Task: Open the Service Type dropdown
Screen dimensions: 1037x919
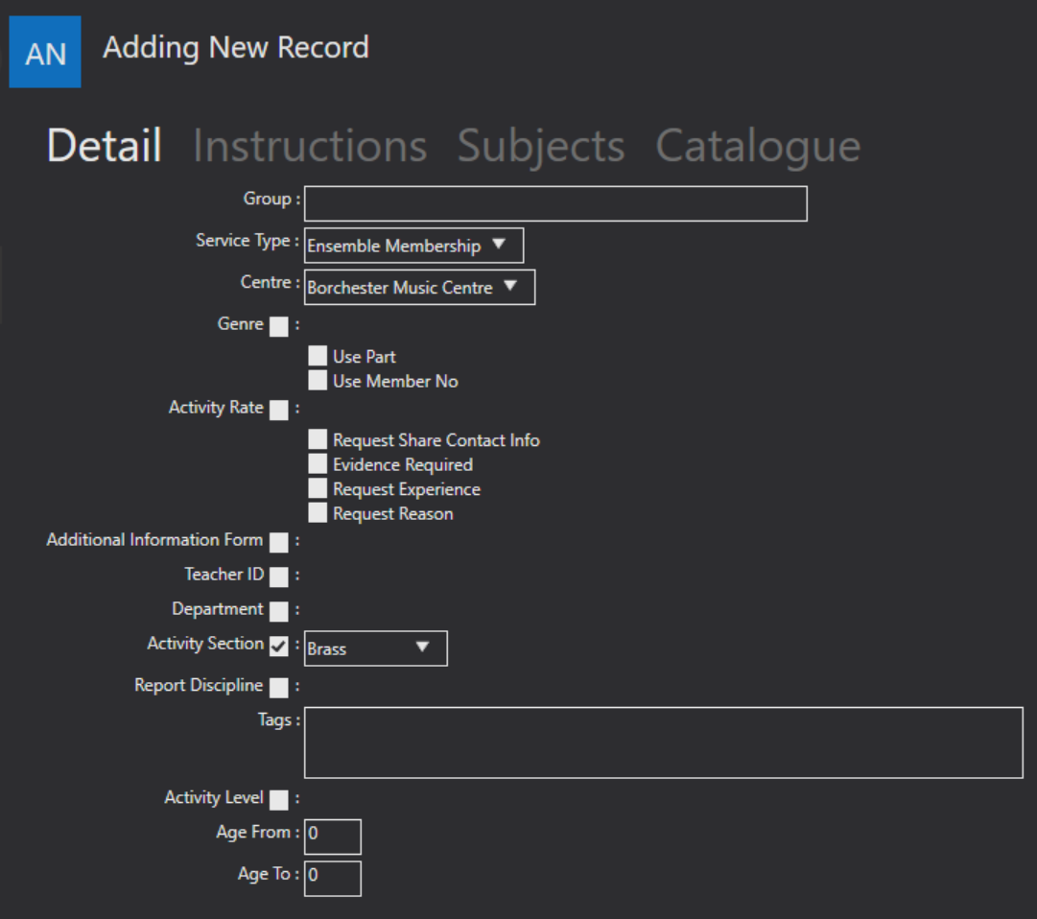Action: coord(414,246)
